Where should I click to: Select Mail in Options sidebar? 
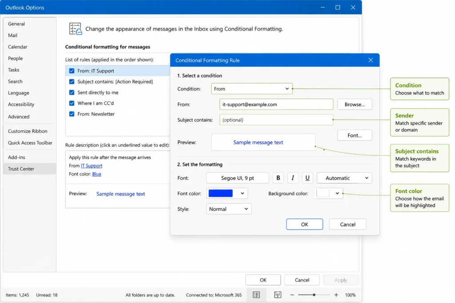click(29, 35)
